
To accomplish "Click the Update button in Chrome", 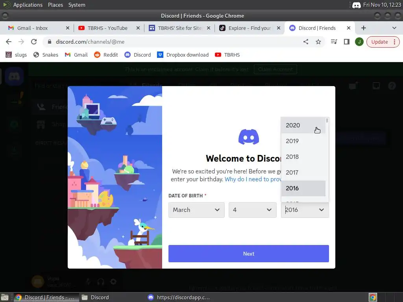I will 379,42.
